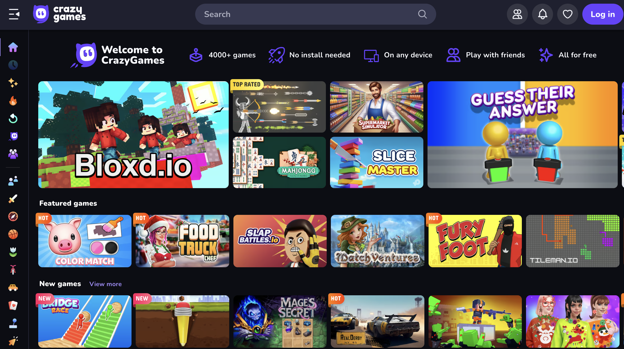This screenshot has height=349, width=624.
Task: Collapse the sidebar with hamburger menu icon
Action: [x=14, y=14]
